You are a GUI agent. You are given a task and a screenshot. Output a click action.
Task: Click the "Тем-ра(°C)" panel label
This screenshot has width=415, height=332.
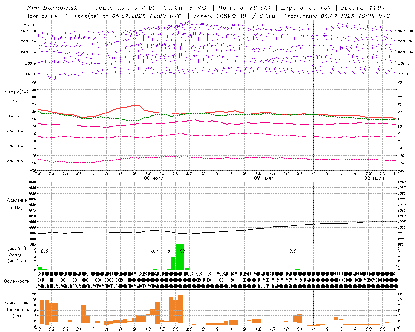click(15, 92)
